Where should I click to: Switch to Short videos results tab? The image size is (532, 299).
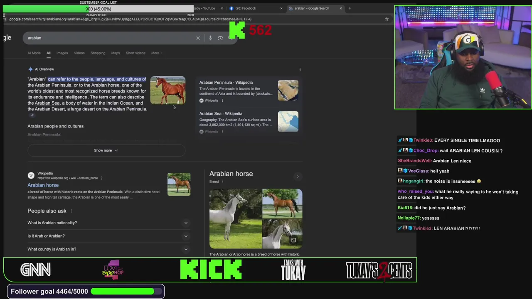coord(135,53)
